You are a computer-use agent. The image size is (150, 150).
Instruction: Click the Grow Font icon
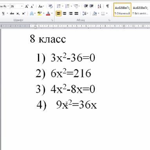point(27,6)
